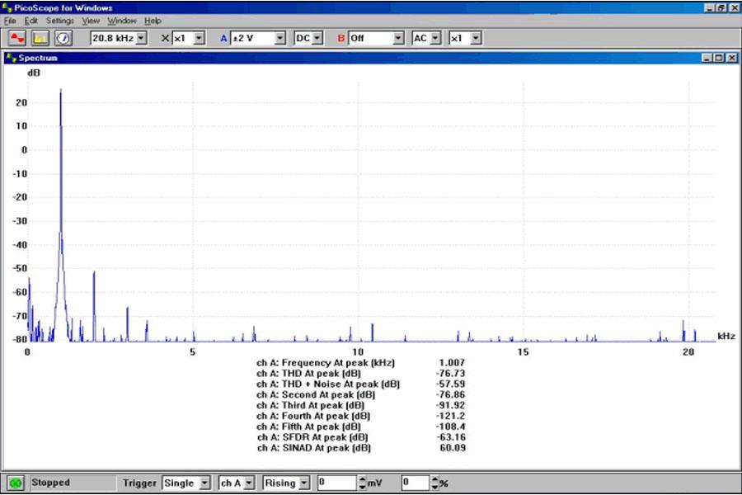
Task: Open the Window menu
Action: pos(122,20)
